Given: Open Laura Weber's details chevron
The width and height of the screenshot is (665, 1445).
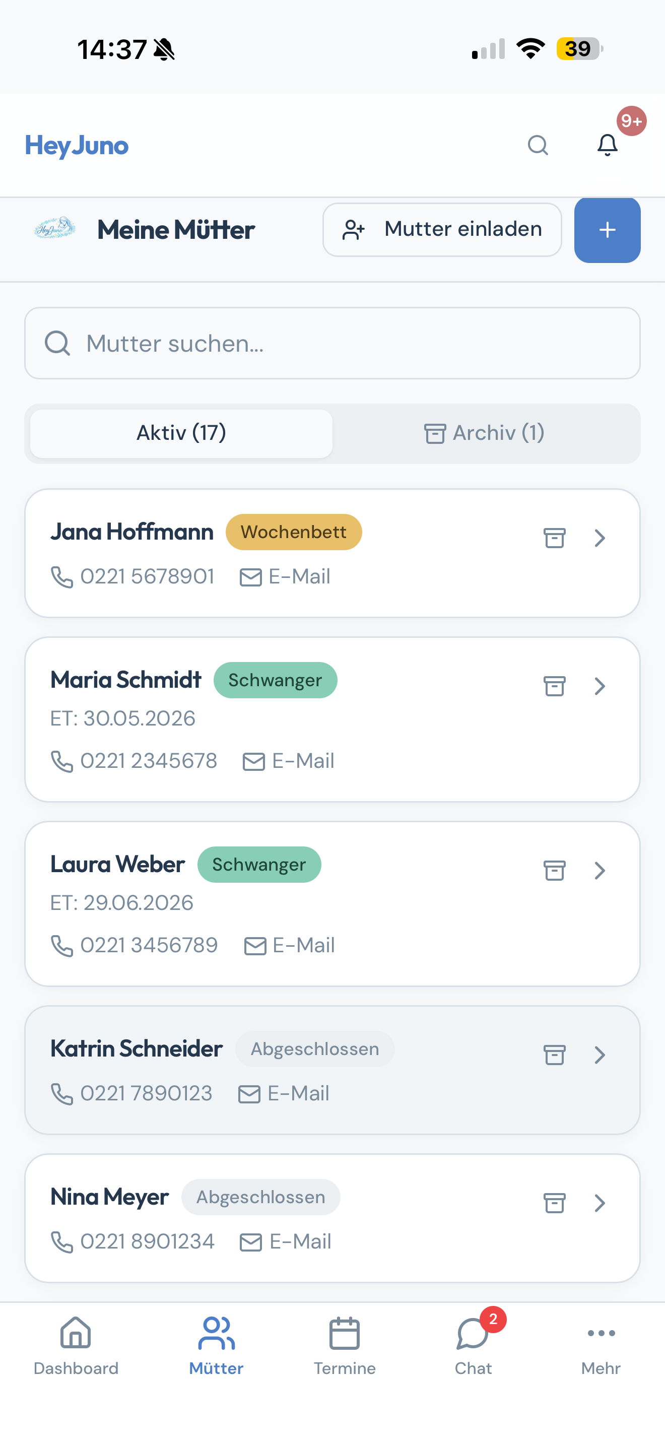Looking at the screenshot, I should 600,871.
